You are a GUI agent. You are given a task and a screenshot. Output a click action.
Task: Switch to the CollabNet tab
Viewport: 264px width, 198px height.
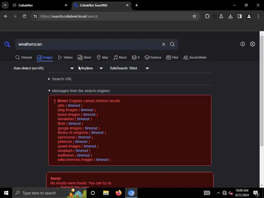coord(40,5)
